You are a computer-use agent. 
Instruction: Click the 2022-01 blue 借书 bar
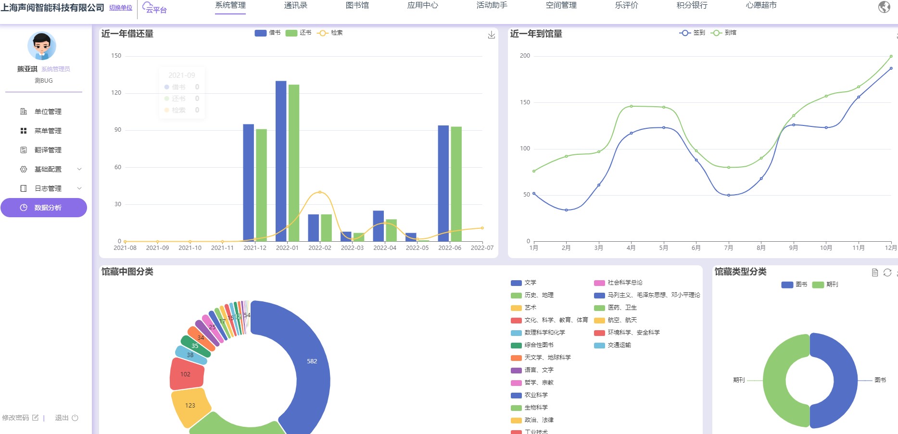tap(281, 161)
